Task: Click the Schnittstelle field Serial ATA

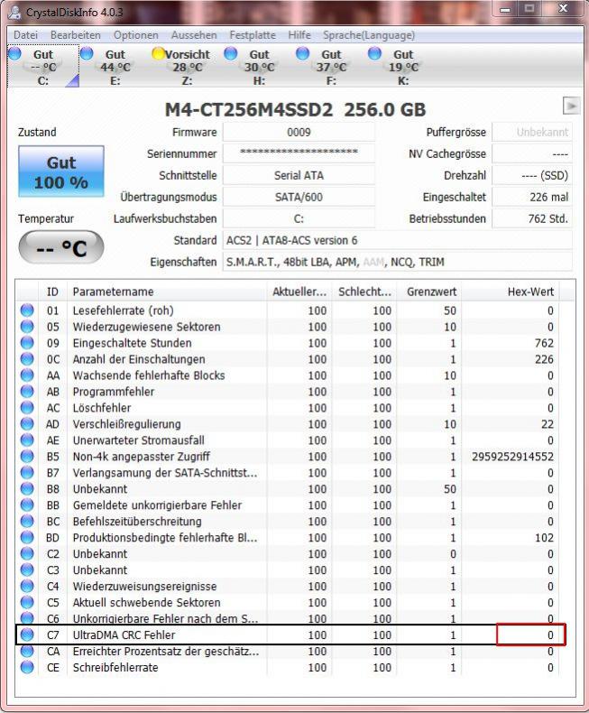Action: [x=299, y=175]
